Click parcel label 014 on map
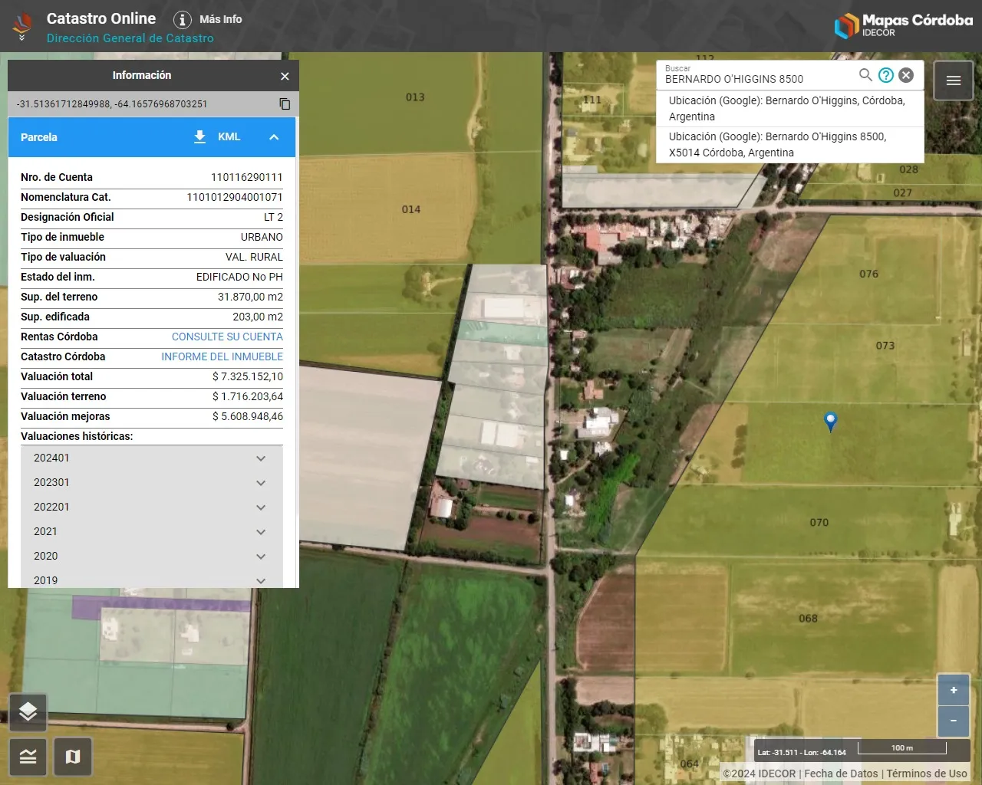This screenshot has width=982, height=785. tap(411, 209)
